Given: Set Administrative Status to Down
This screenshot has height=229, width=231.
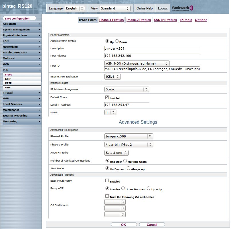Looking at the screenshot, I should click(x=117, y=41).
